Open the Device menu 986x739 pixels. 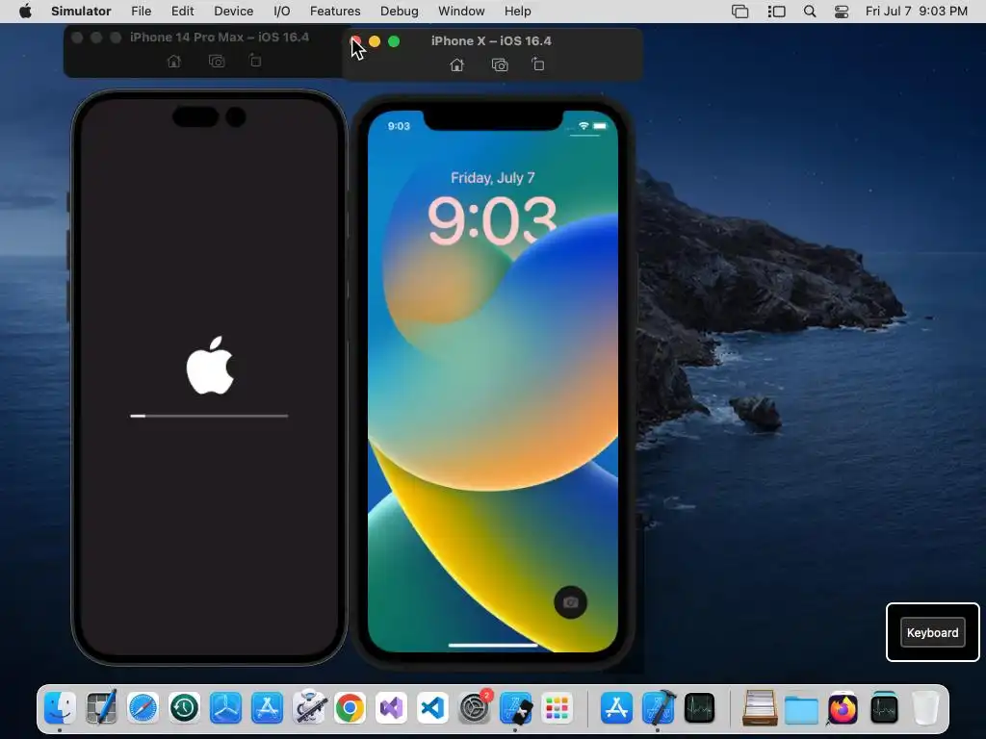point(233,12)
